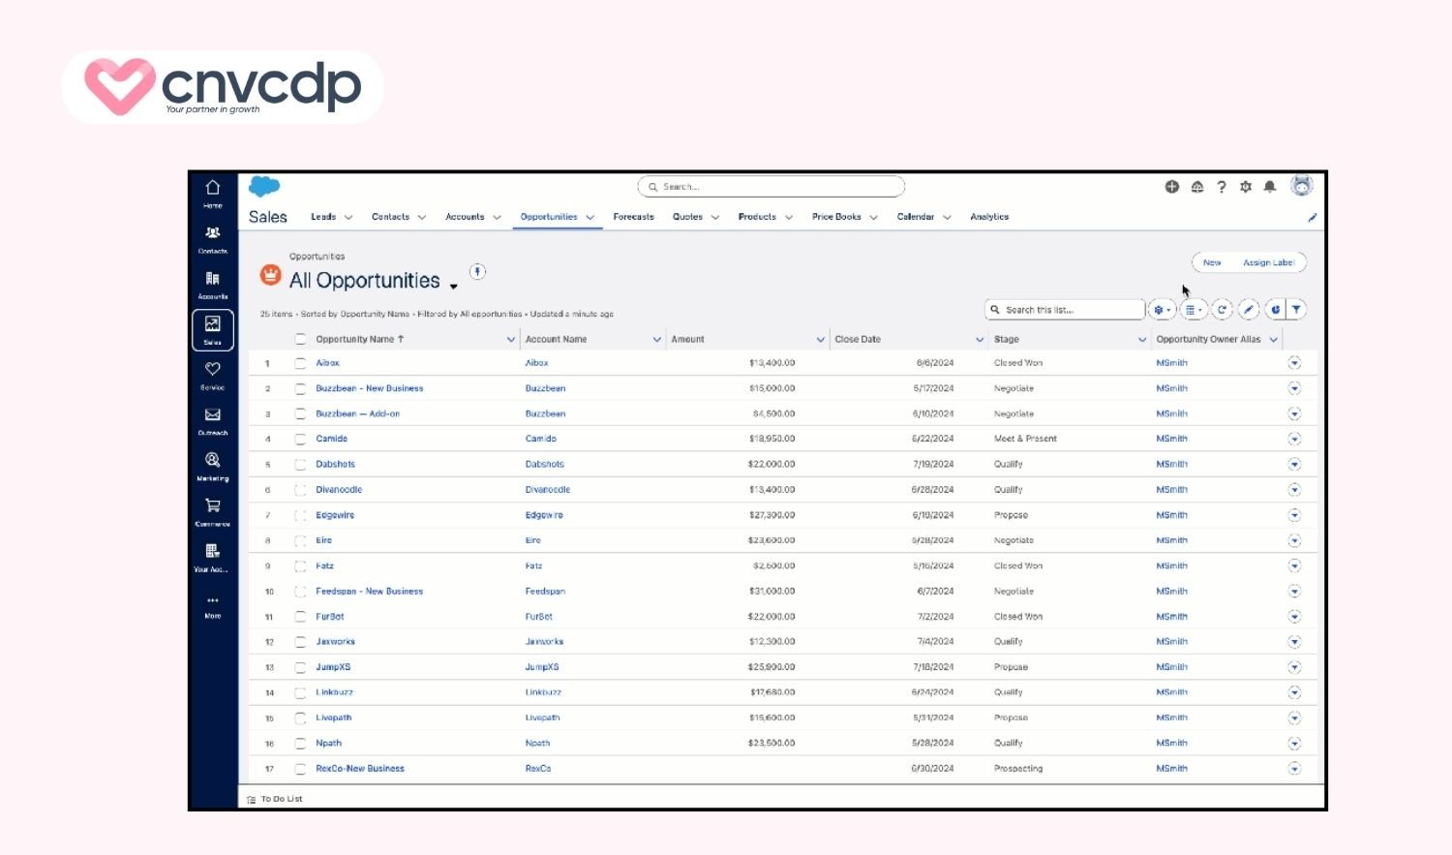
Task: Toggle the select-all header checkbox
Action: (300, 339)
